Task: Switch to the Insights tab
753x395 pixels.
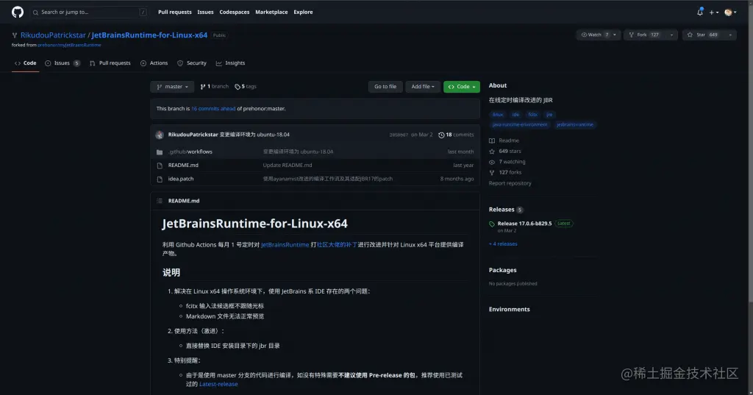Action: pyautogui.click(x=230, y=63)
